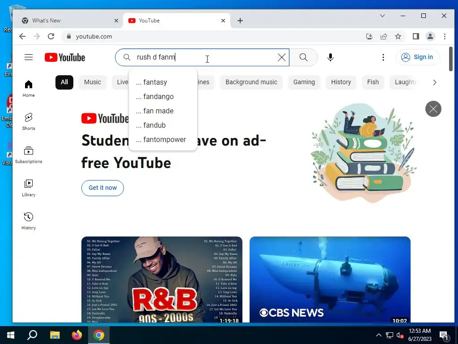The width and height of the screenshot is (458, 344).
Task: Open the tab search dropdown chevron
Action: coord(382,16)
